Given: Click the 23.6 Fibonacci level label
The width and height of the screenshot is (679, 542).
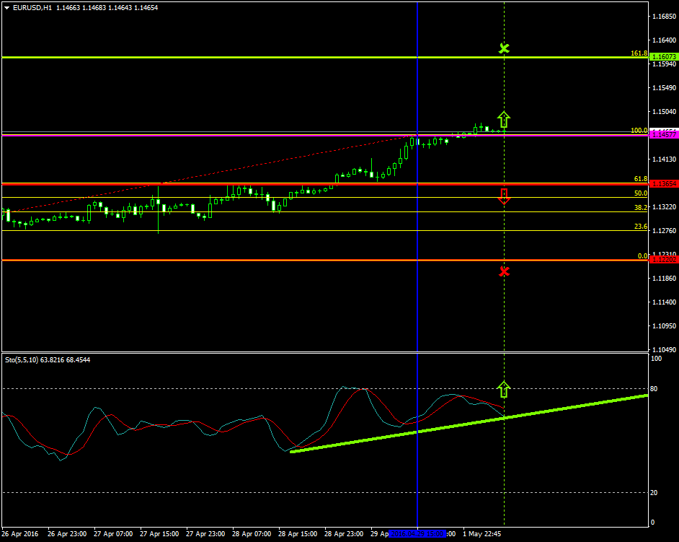Looking at the screenshot, I should pos(640,227).
